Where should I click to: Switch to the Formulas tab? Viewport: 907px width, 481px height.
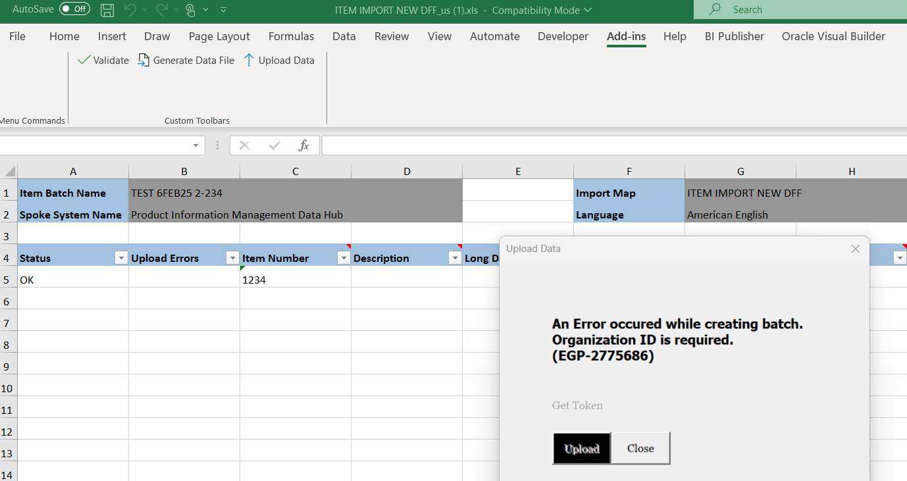pos(291,36)
